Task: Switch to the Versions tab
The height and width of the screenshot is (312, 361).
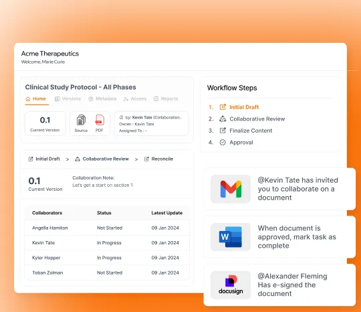Action: click(x=68, y=98)
